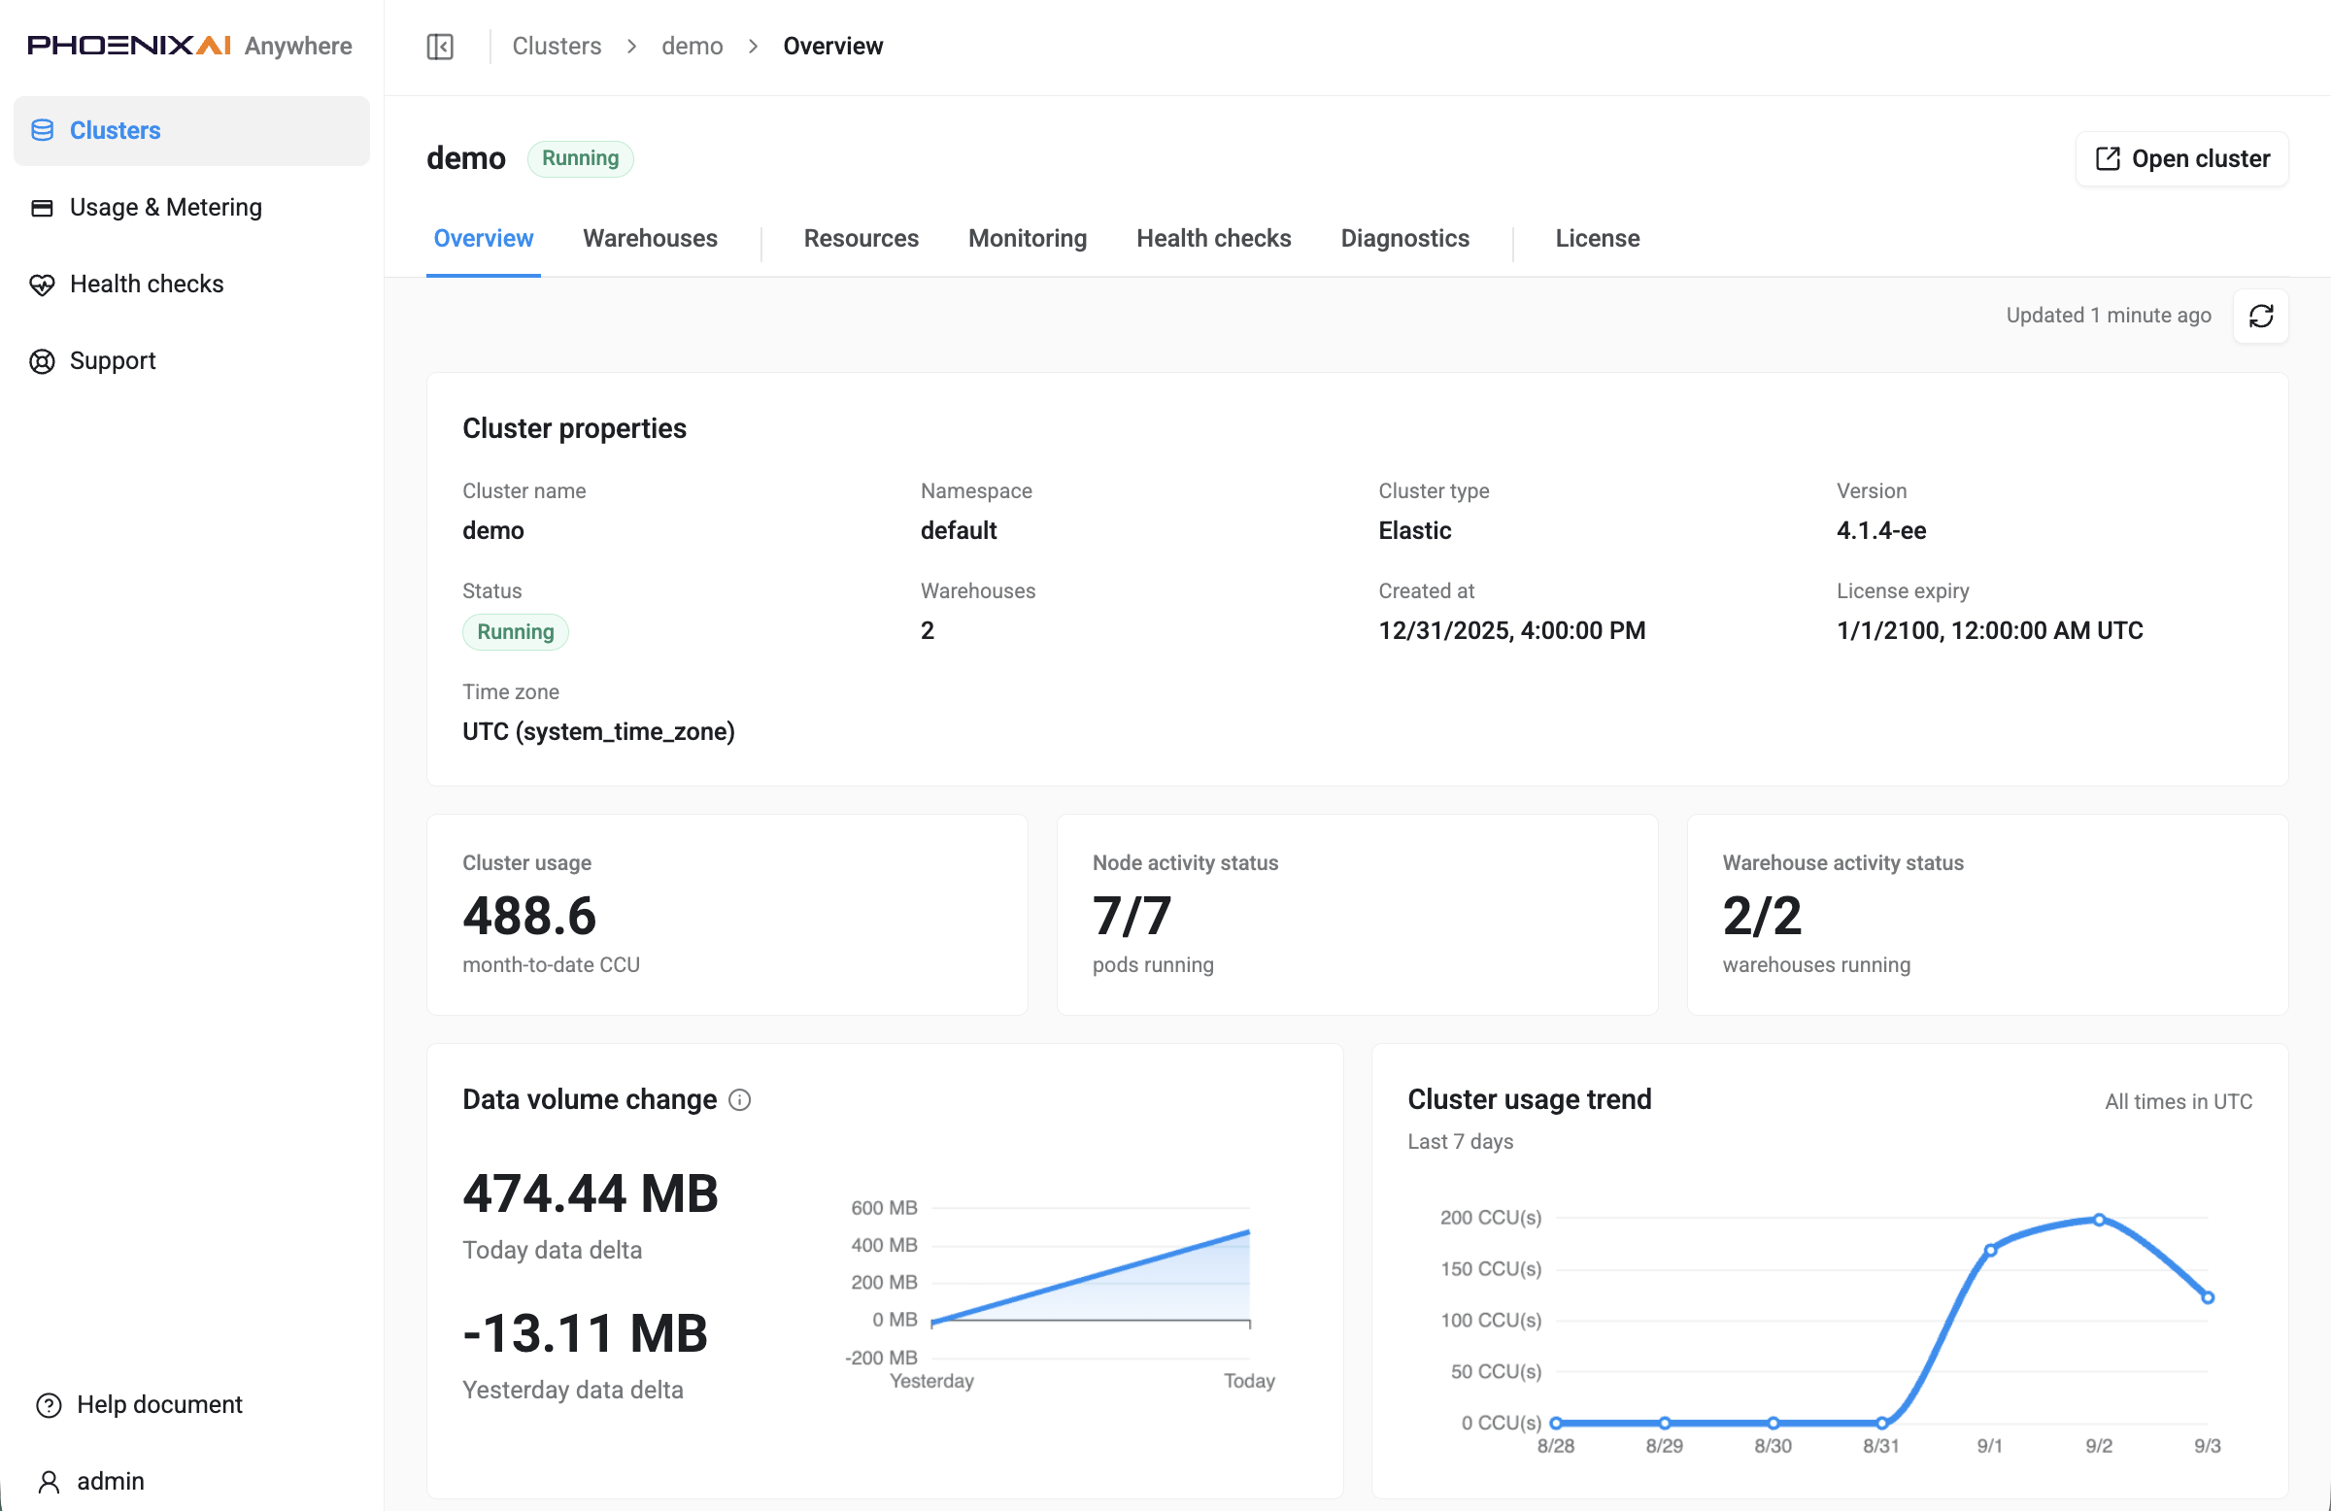This screenshot has height=1511, width=2331.
Task: Click the version value 4.1.4-ee
Action: click(x=1880, y=531)
